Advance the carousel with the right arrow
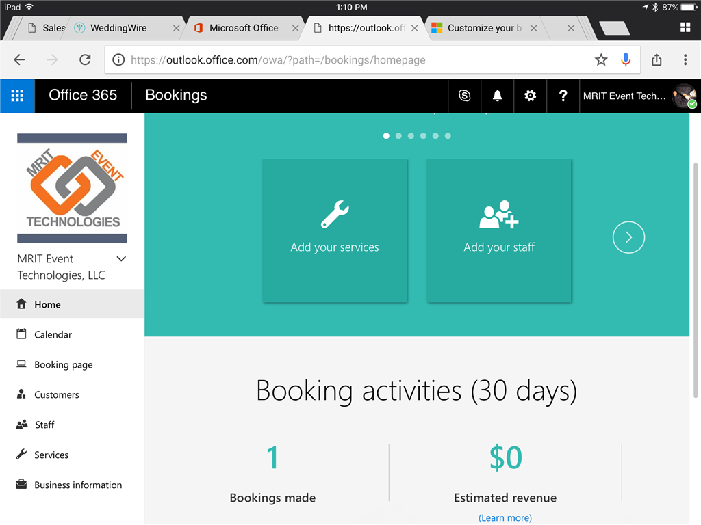701x525 pixels. pyautogui.click(x=628, y=237)
